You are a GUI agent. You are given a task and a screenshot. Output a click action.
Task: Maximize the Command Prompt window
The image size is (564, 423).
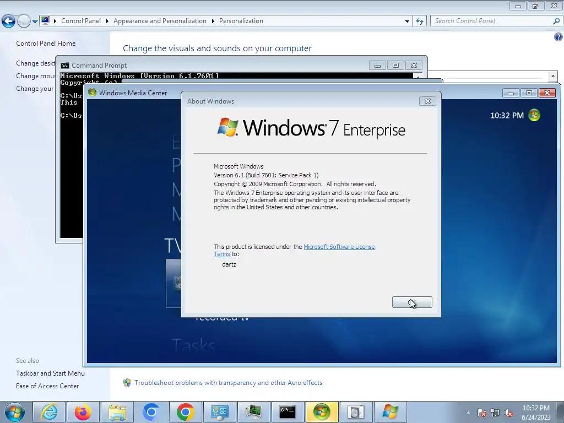[x=395, y=66]
